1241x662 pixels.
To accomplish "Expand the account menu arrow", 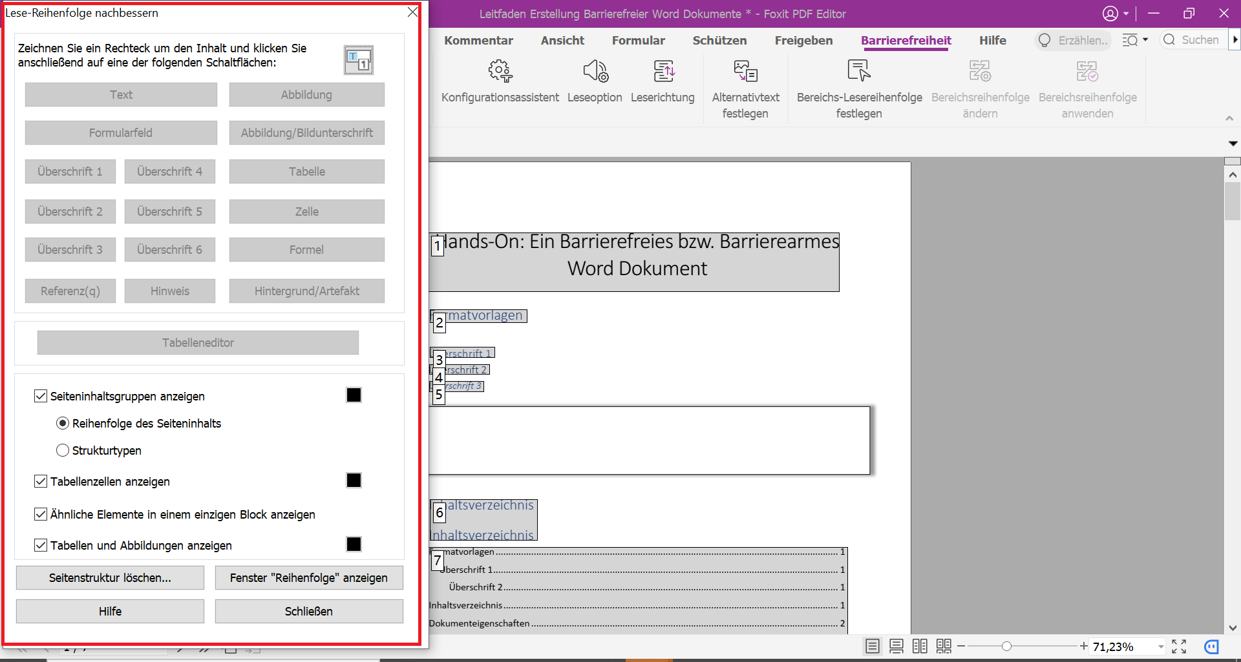I will 1127,14.
